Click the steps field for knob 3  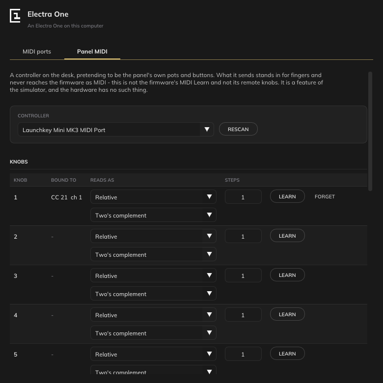click(x=243, y=275)
